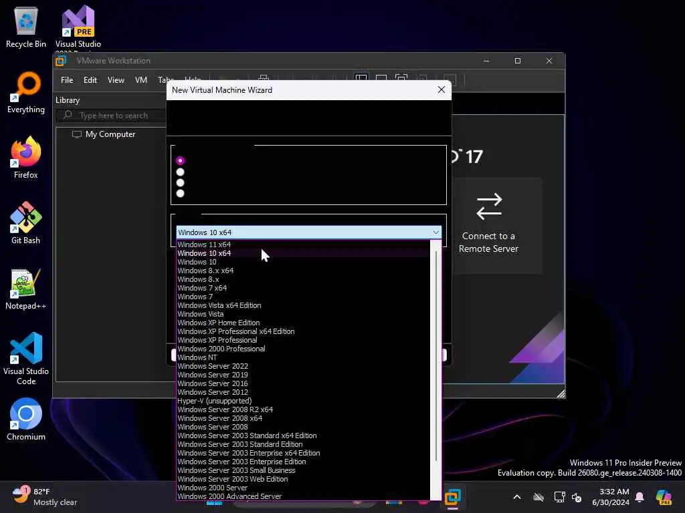Click the muted volume tray icon
Viewport: 685px width, 513px height.
pos(577,497)
